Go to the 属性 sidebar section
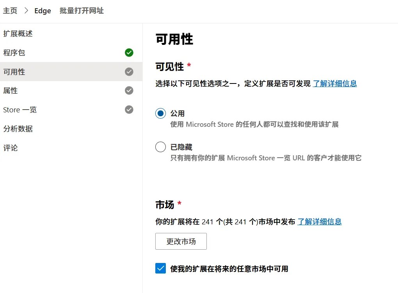The height and width of the screenshot is (293, 398). click(11, 91)
